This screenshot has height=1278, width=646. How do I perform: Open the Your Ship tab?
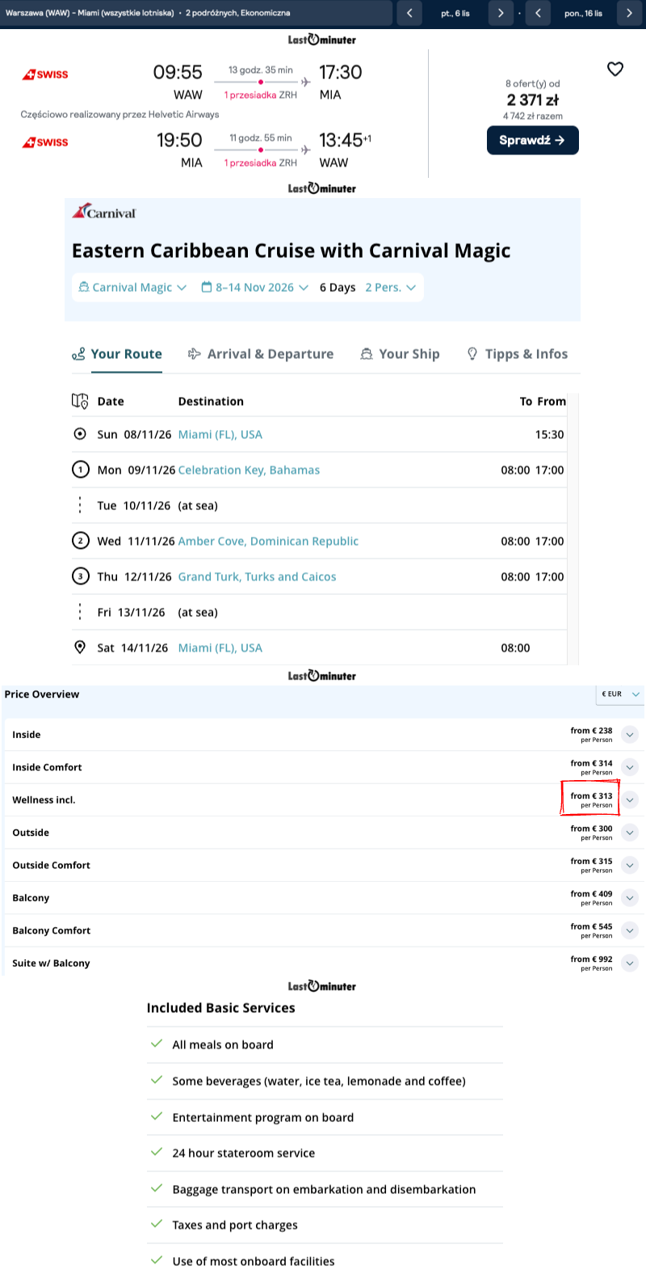[x=400, y=354]
